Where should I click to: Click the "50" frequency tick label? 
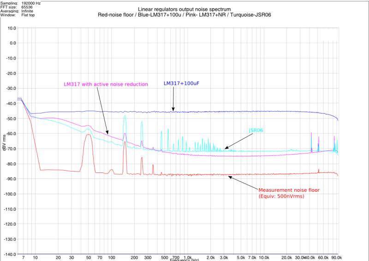89,258
